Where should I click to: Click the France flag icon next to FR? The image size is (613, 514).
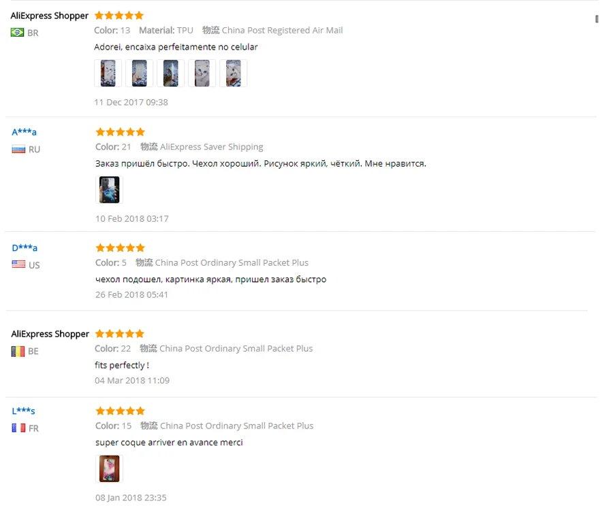[x=18, y=428]
